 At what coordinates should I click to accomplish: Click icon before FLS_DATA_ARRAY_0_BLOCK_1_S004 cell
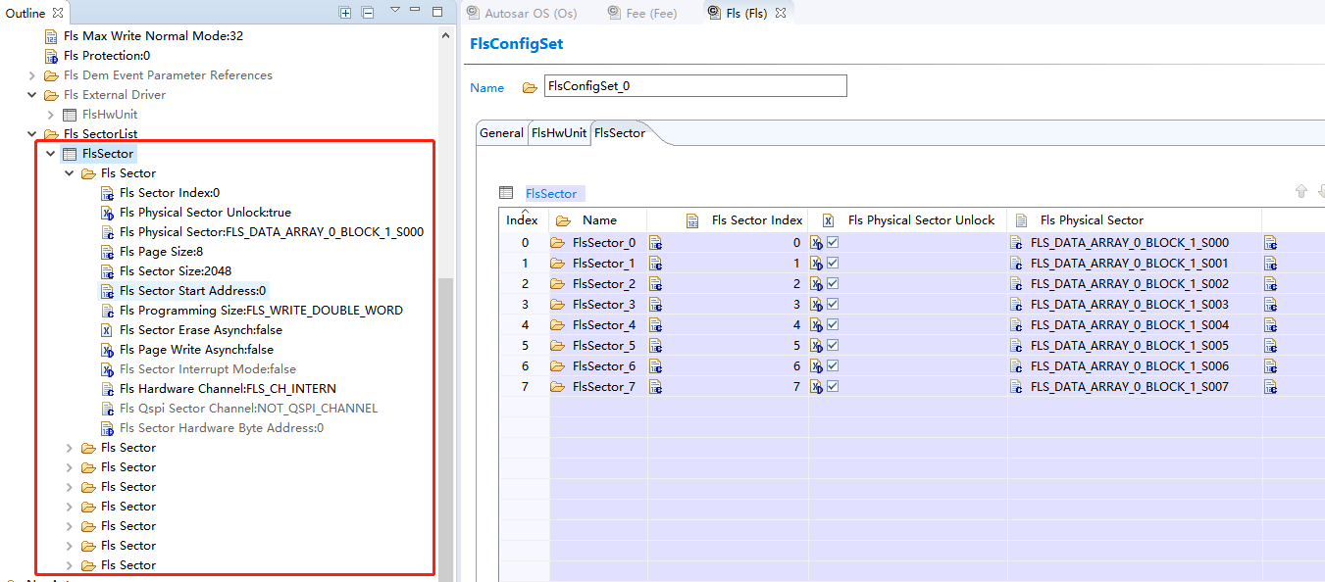[1017, 325]
